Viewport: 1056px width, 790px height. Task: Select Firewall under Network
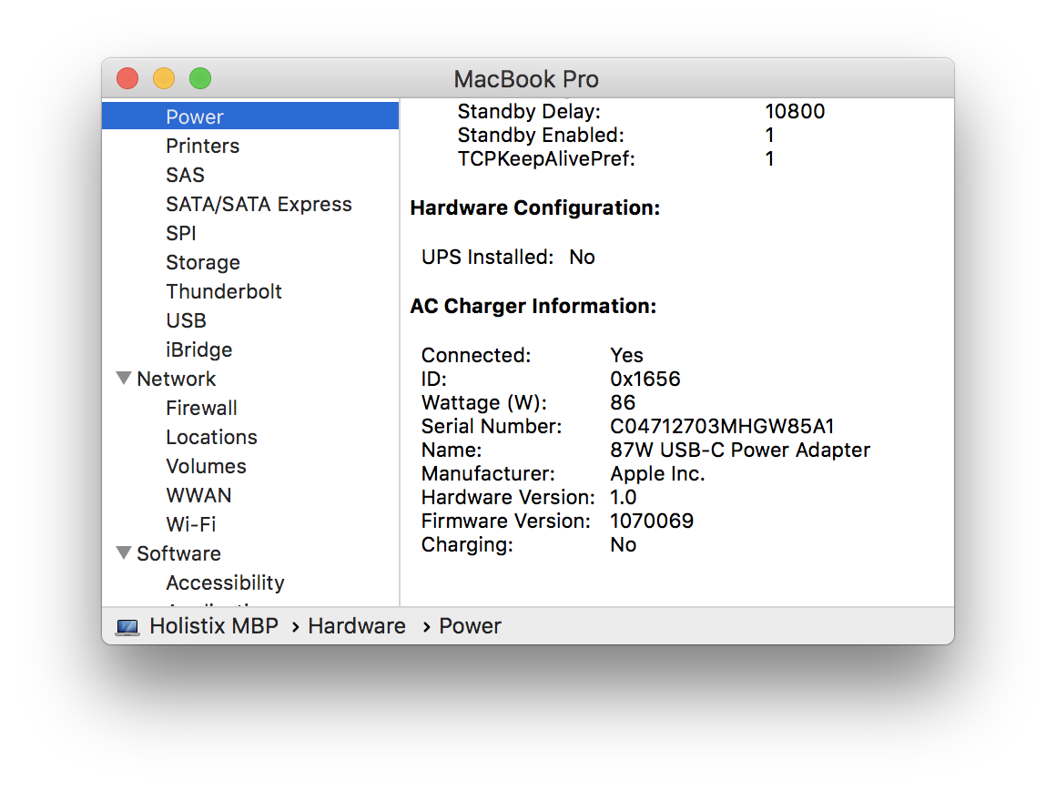tap(201, 408)
